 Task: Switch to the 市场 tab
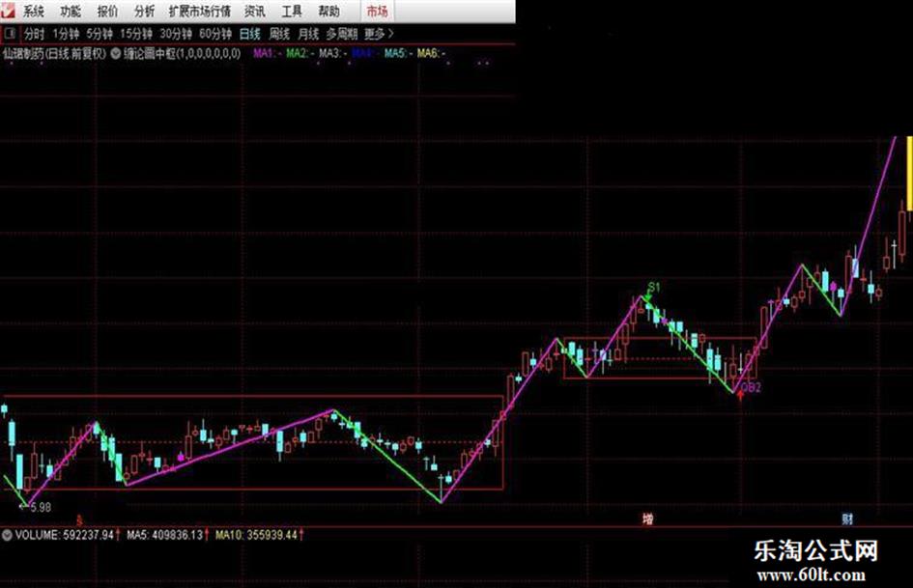377,11
